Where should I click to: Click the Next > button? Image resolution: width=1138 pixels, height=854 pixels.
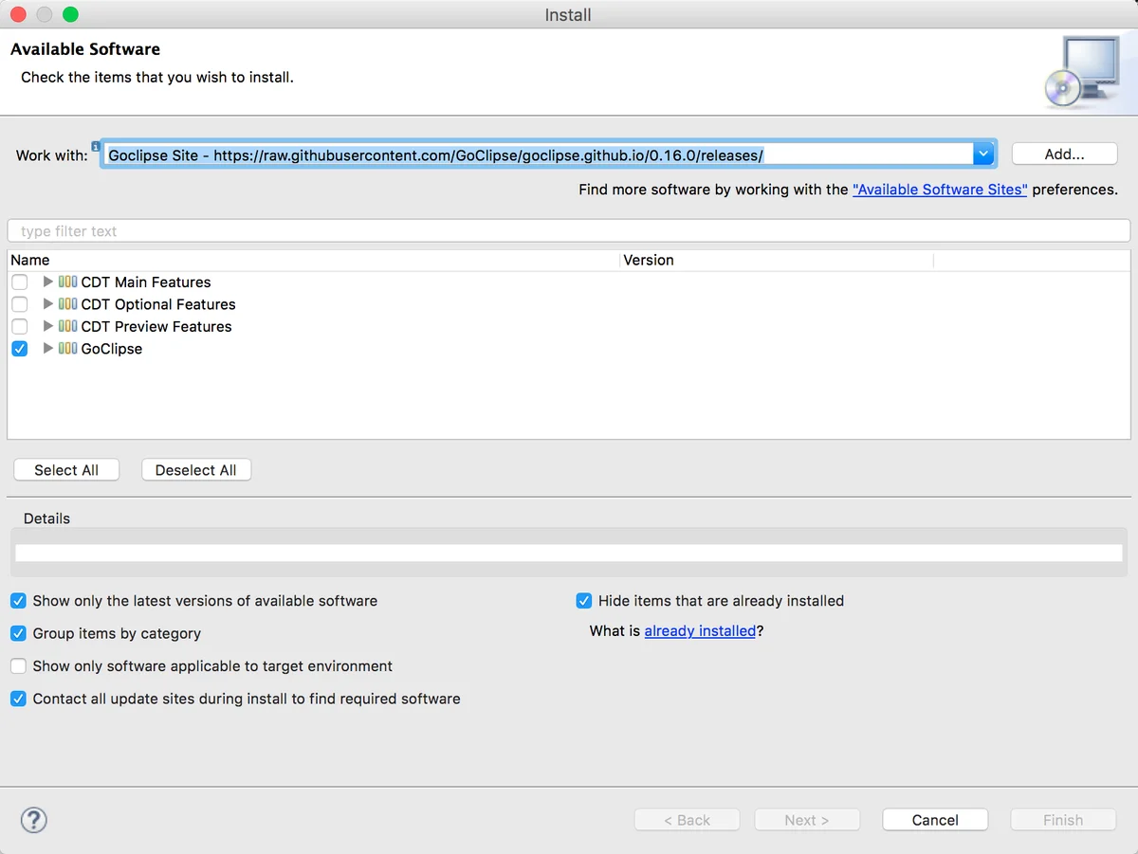coord(807,820)
